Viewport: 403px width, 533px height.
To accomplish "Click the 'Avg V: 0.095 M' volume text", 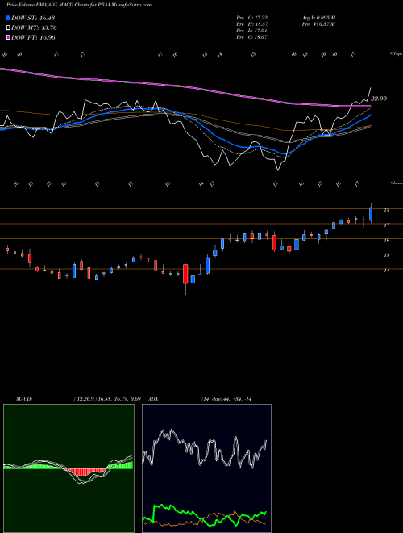I will tap(318, 18).
